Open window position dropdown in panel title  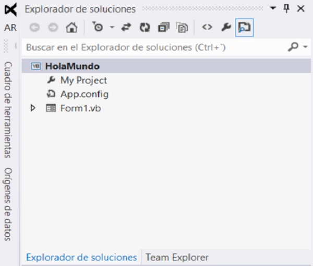pos(273,8)
